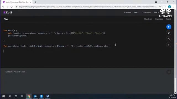
Task: Open the Community menu item
Action: (146, 12)
